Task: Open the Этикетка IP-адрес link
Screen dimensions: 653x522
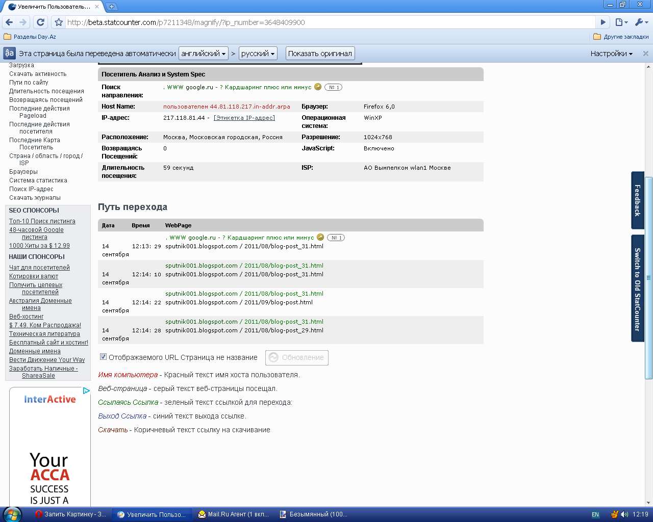Action: (244, 118)
